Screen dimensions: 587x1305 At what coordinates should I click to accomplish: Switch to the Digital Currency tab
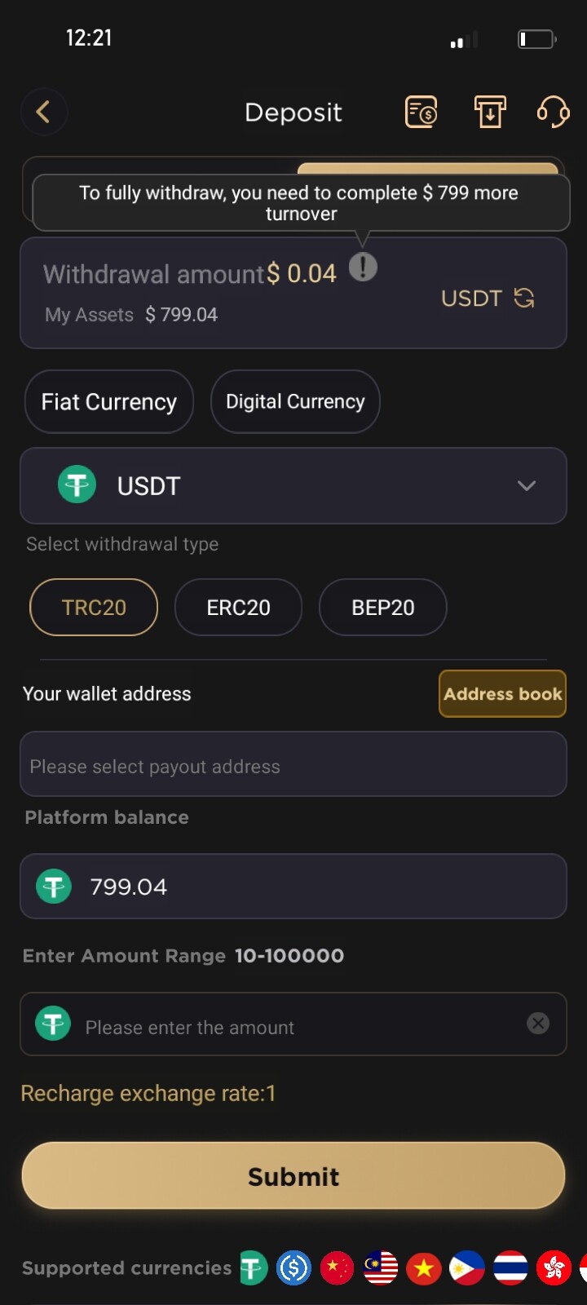pyautogui.click(x=295, y=402)
